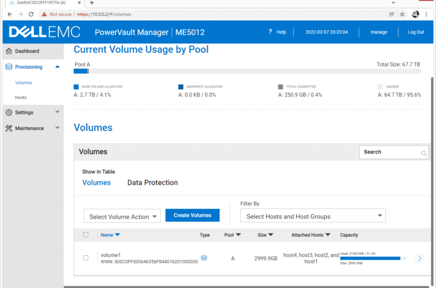Viewport: 436px width, 288px height.
Task: Click the share page icon
Action: tap(391, 14)
